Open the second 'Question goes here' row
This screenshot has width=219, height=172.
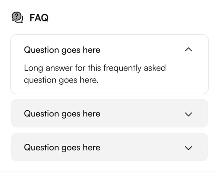click(109, 113)
